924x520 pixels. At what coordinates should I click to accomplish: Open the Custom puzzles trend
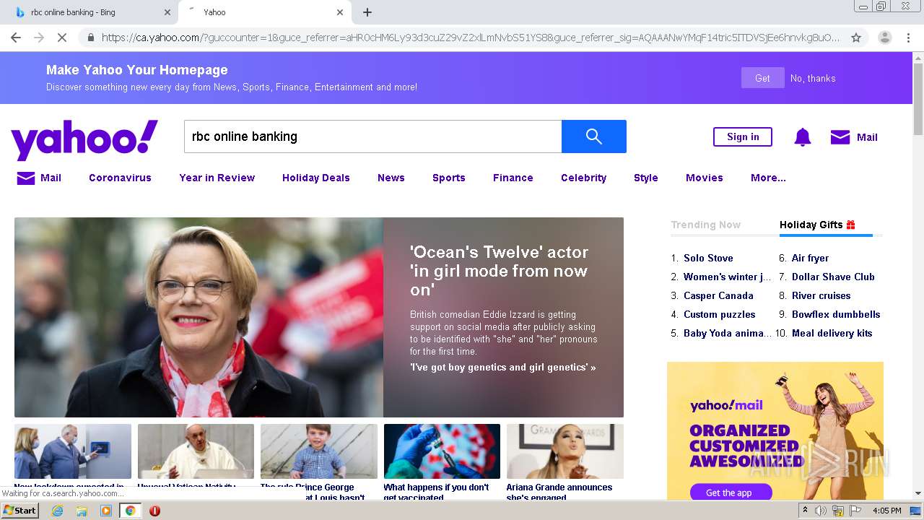[x=719, y=314]
